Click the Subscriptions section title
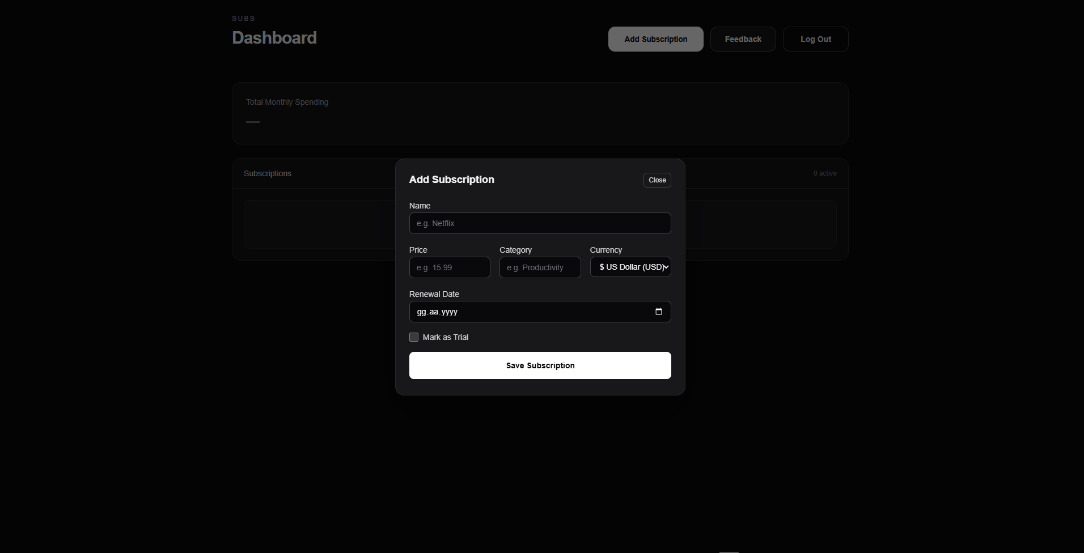 pyautogui.click(x=268, y=173)
